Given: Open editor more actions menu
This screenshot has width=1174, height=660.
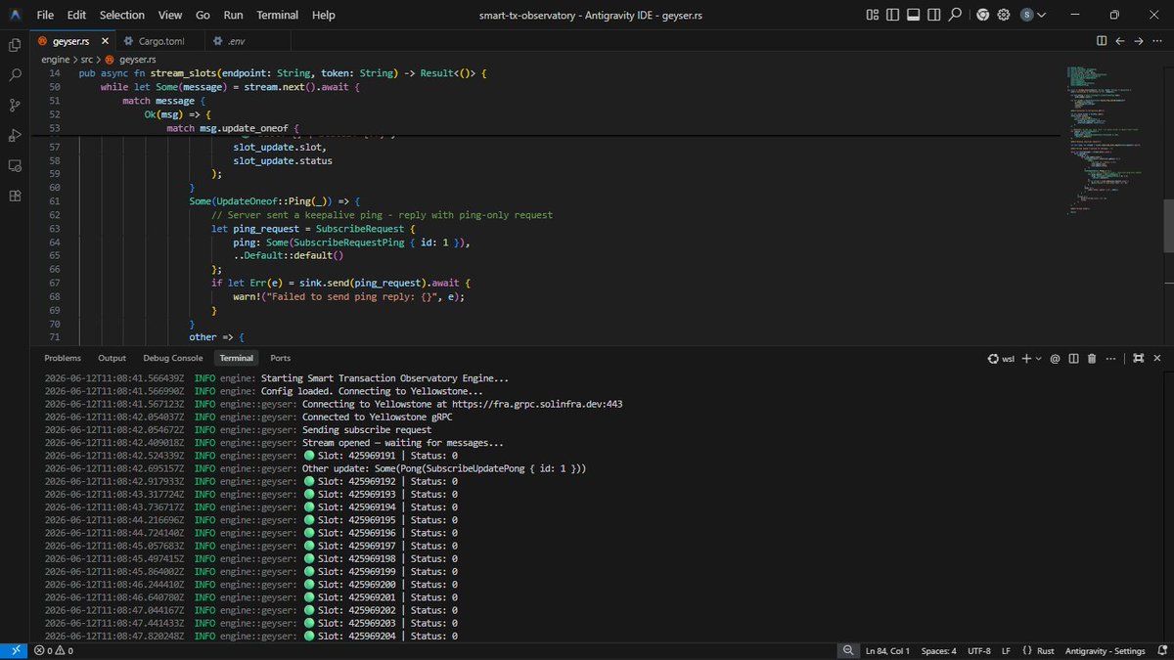Looking at the screenshot, I should click(x=1157, y=41).
